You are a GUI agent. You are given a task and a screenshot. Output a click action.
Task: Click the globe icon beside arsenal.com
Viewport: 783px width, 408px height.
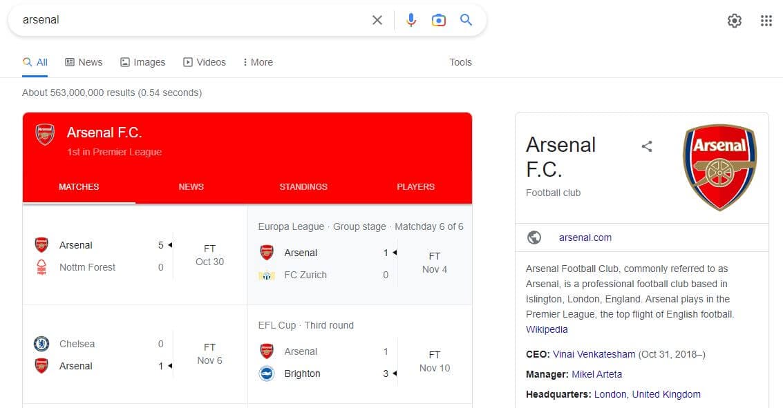pos(534,237)
